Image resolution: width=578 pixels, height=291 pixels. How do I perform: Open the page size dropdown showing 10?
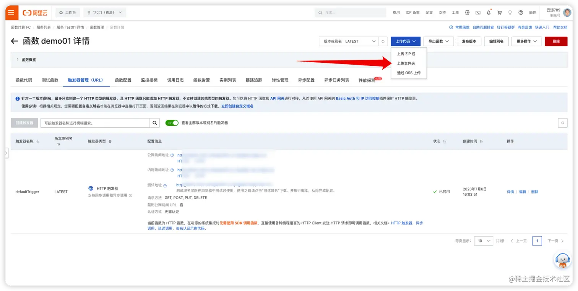[x=484, y=241]
